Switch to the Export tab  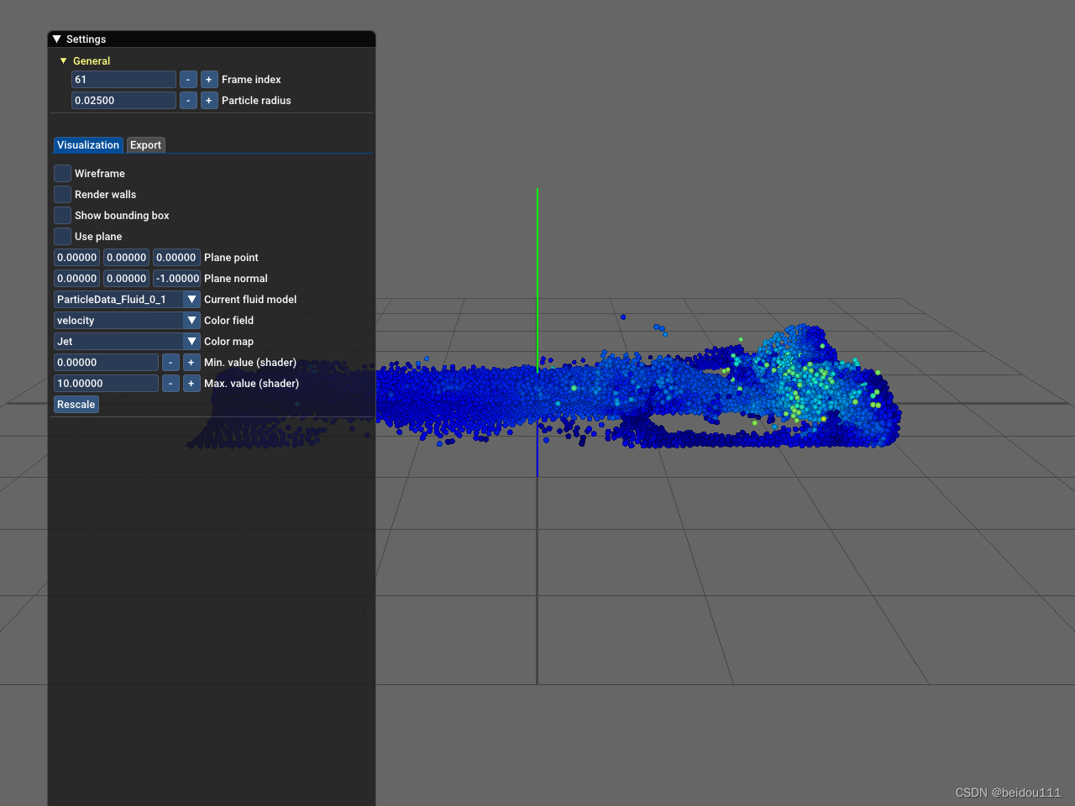pos(145,144)
